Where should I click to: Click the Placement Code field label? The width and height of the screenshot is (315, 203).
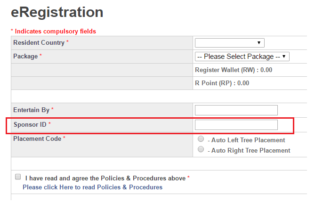click(37, 139)
